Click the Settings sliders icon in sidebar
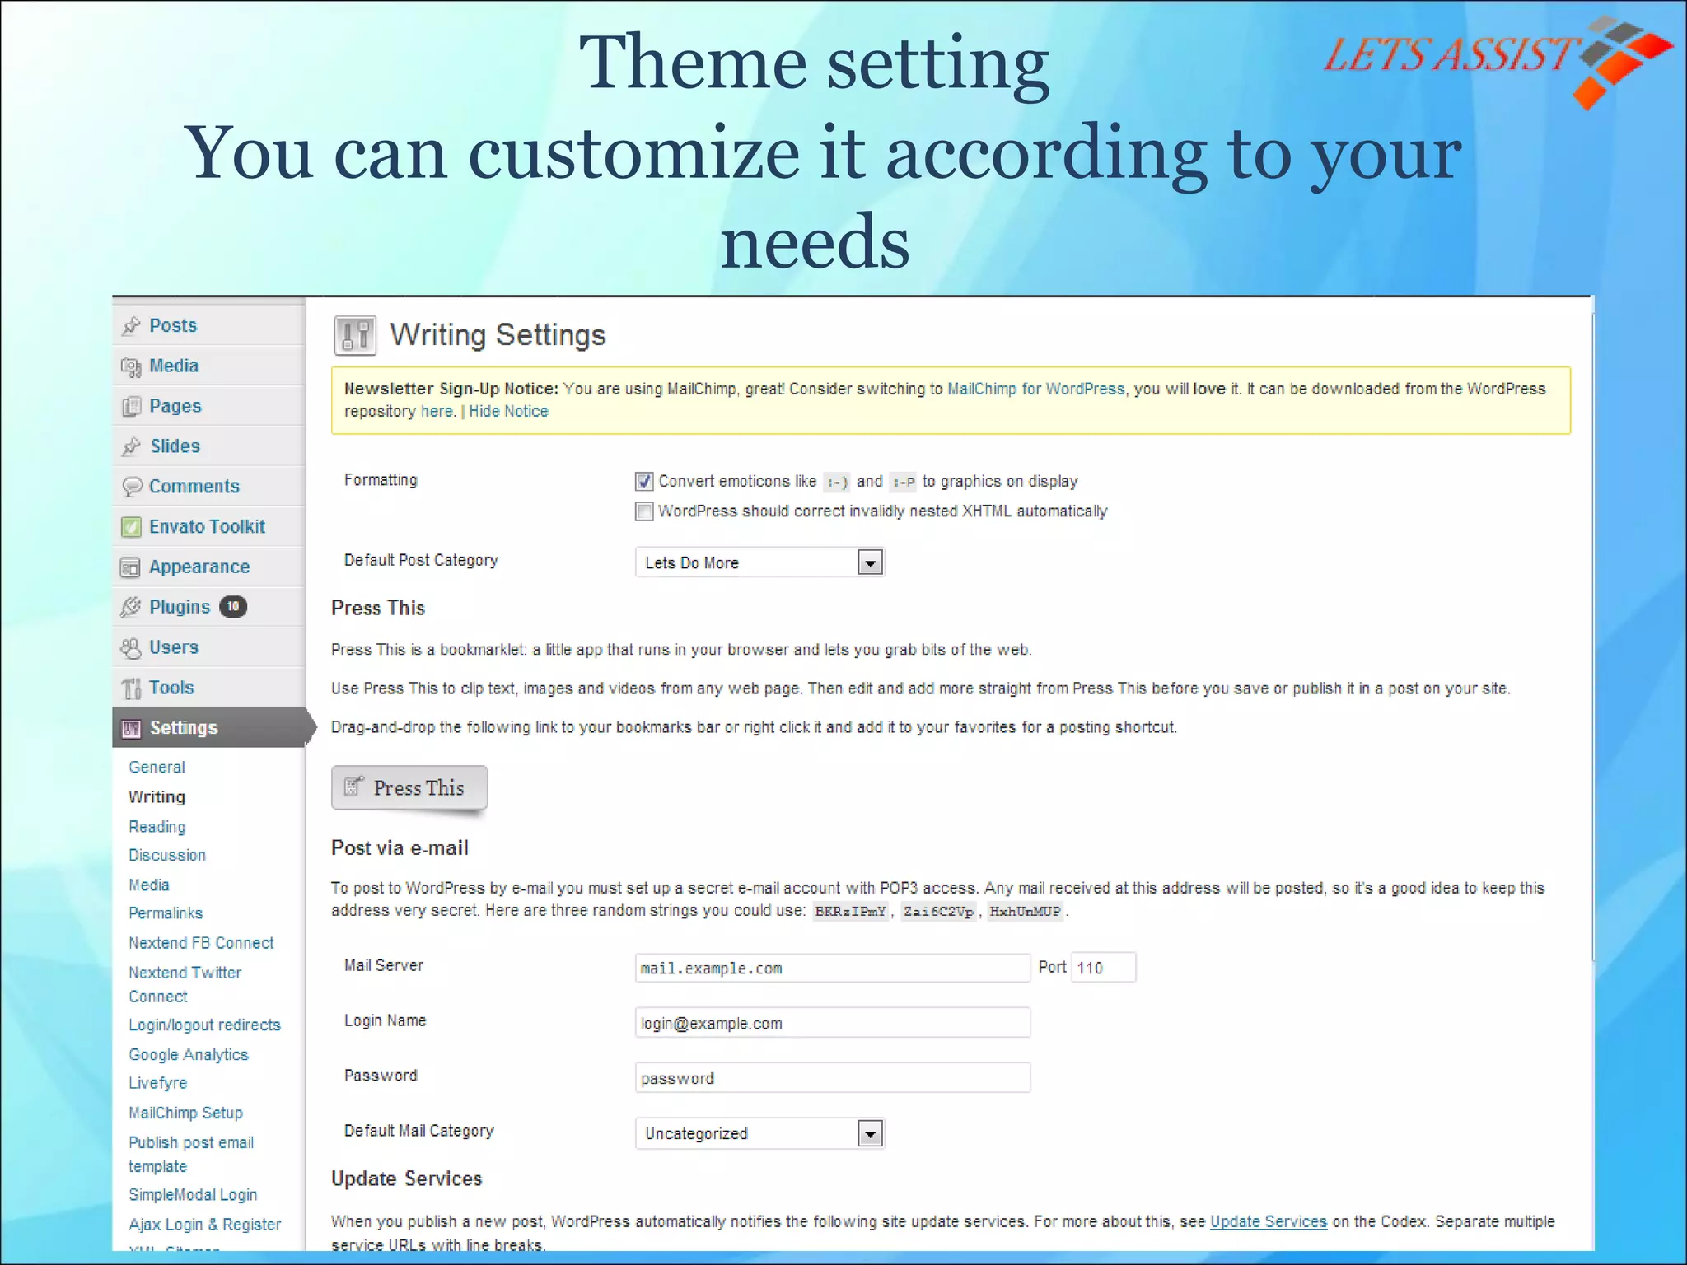 pyautogui.click(x=131, y=728)
